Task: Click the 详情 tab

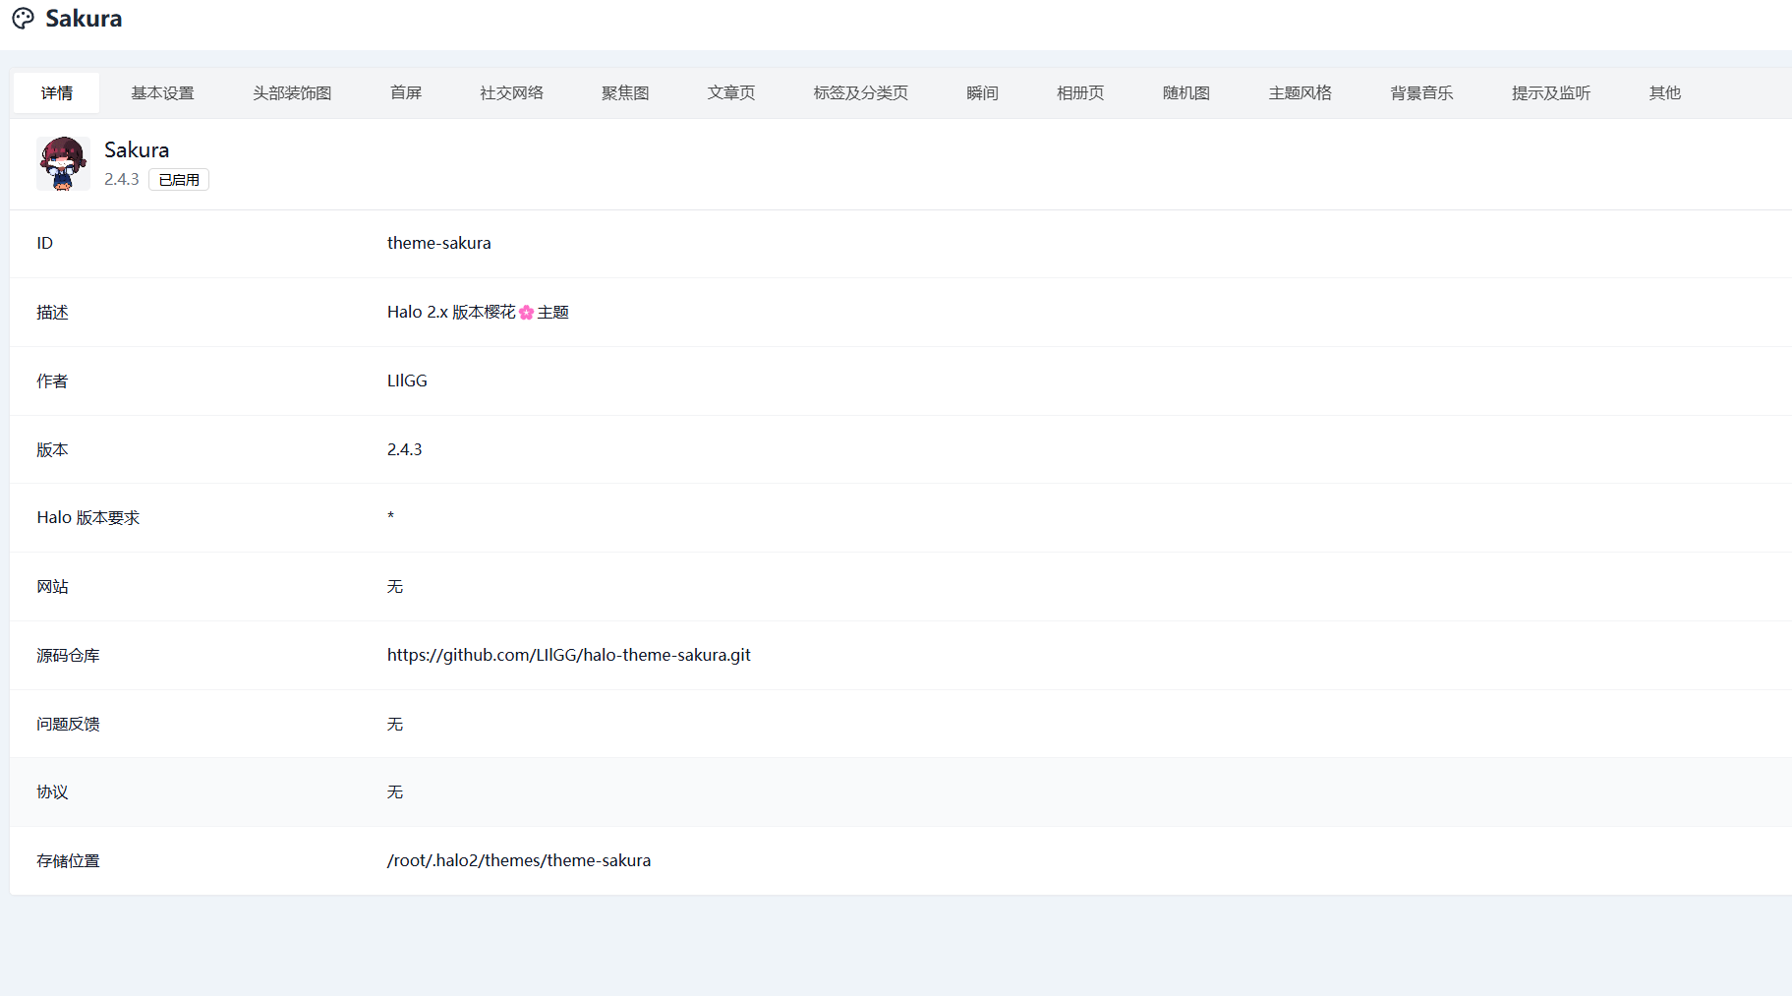Action: point(57,93)
